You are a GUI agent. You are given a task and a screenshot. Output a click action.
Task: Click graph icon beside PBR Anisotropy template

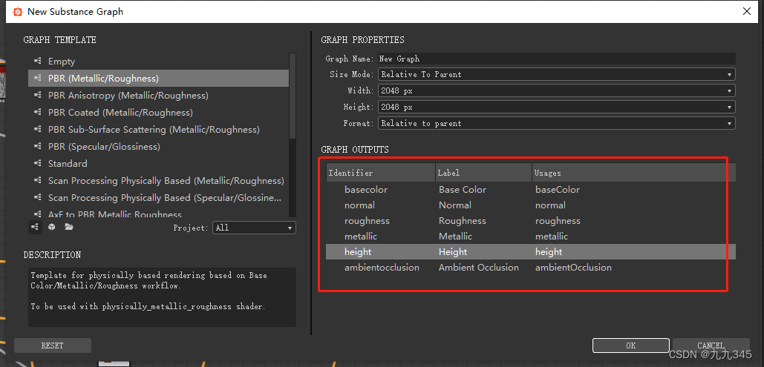tap(37, 96)
